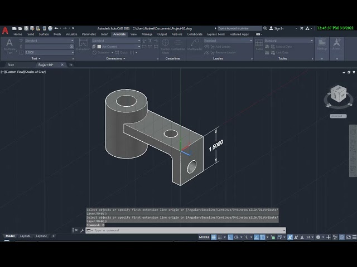The height and width of the screenshot is (267, 357).
Task: Click the Center Mark tool
Action: tap(166, 46)
